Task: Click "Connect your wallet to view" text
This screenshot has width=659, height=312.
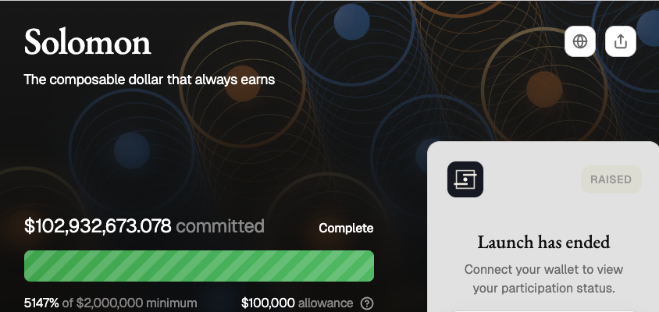Action: (x=543, y=269)
